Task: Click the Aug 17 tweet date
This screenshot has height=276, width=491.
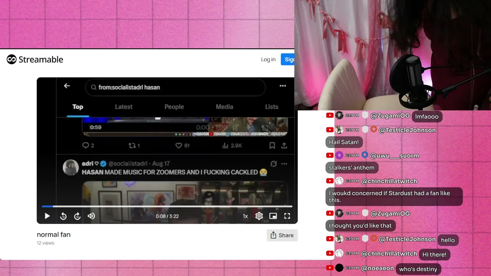Action: coord(161,164)
